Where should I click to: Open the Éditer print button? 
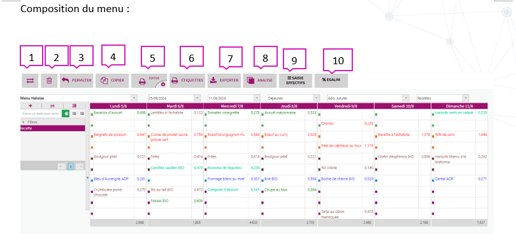click(149, 81)
